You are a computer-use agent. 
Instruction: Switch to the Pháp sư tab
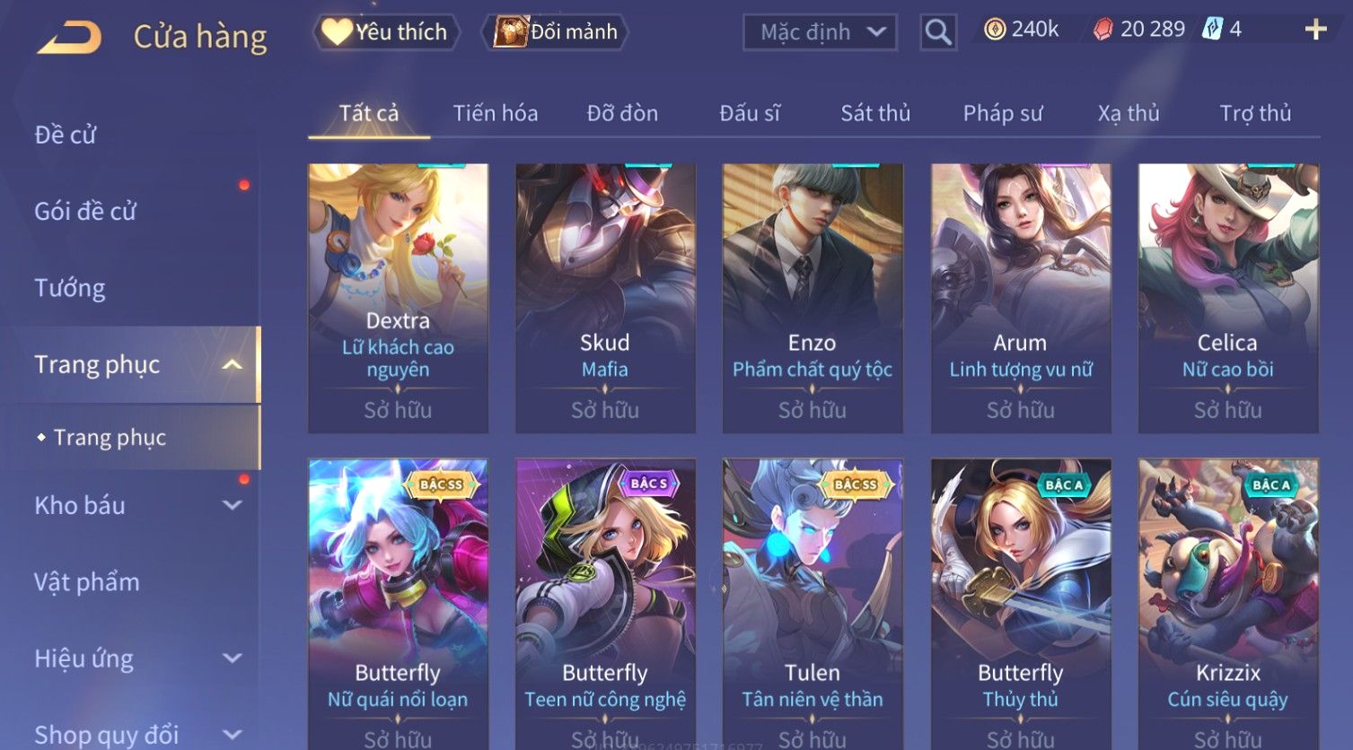[1003, 113]
